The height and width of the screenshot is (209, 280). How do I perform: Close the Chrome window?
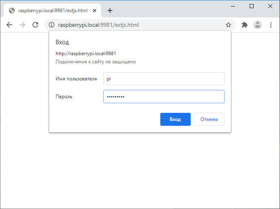coord(270,6)
